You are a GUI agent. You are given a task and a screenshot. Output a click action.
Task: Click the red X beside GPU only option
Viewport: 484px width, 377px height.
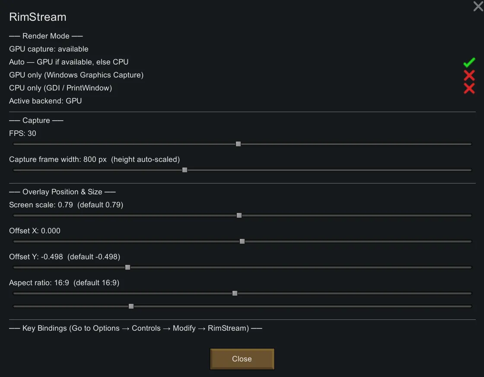point(469,75)
